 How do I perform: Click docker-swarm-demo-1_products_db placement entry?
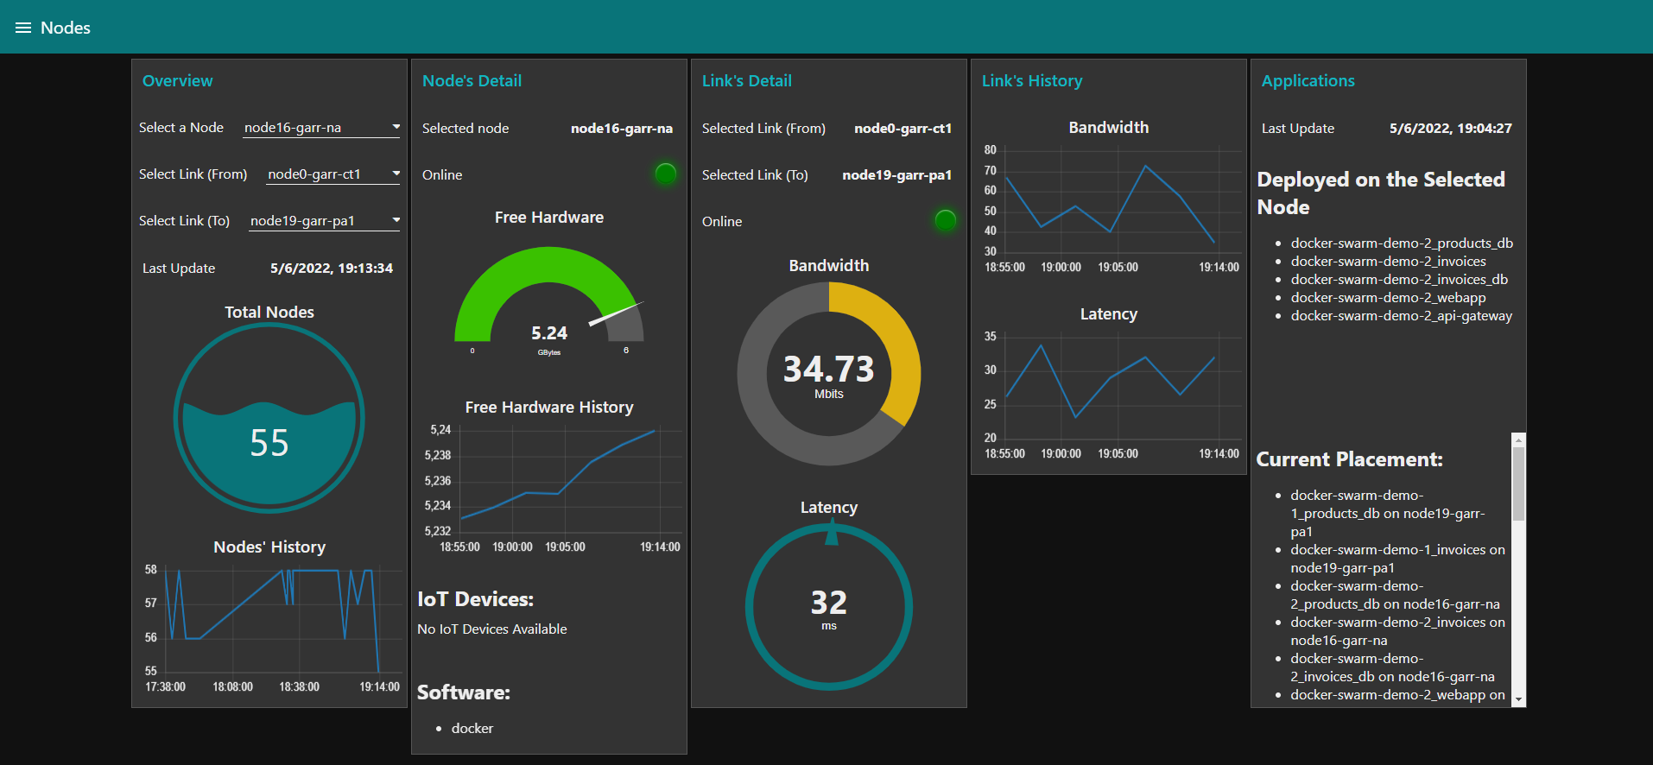1387,513
